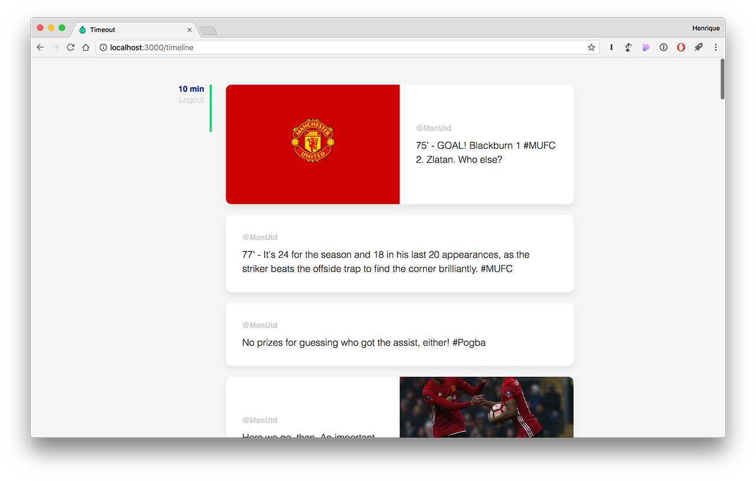Click the Timeout tab favicon
Viewport: 756px width, 481px height.
(83, 30)
